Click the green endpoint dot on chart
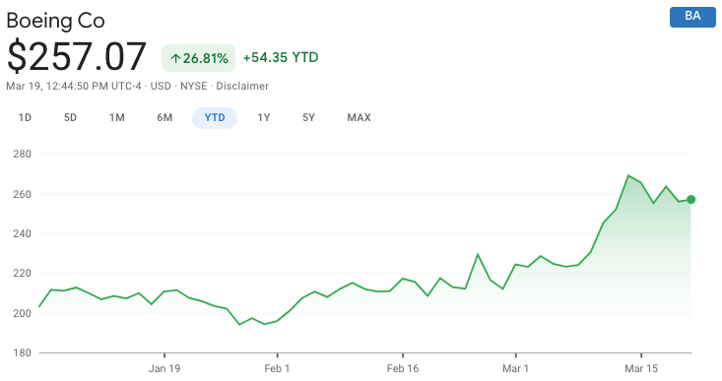722x381 pixels. pos(690,199)
